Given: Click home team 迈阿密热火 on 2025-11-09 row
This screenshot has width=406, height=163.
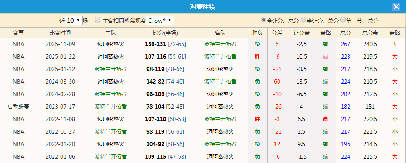Looking at the screenshot, I should coord(111,44).
